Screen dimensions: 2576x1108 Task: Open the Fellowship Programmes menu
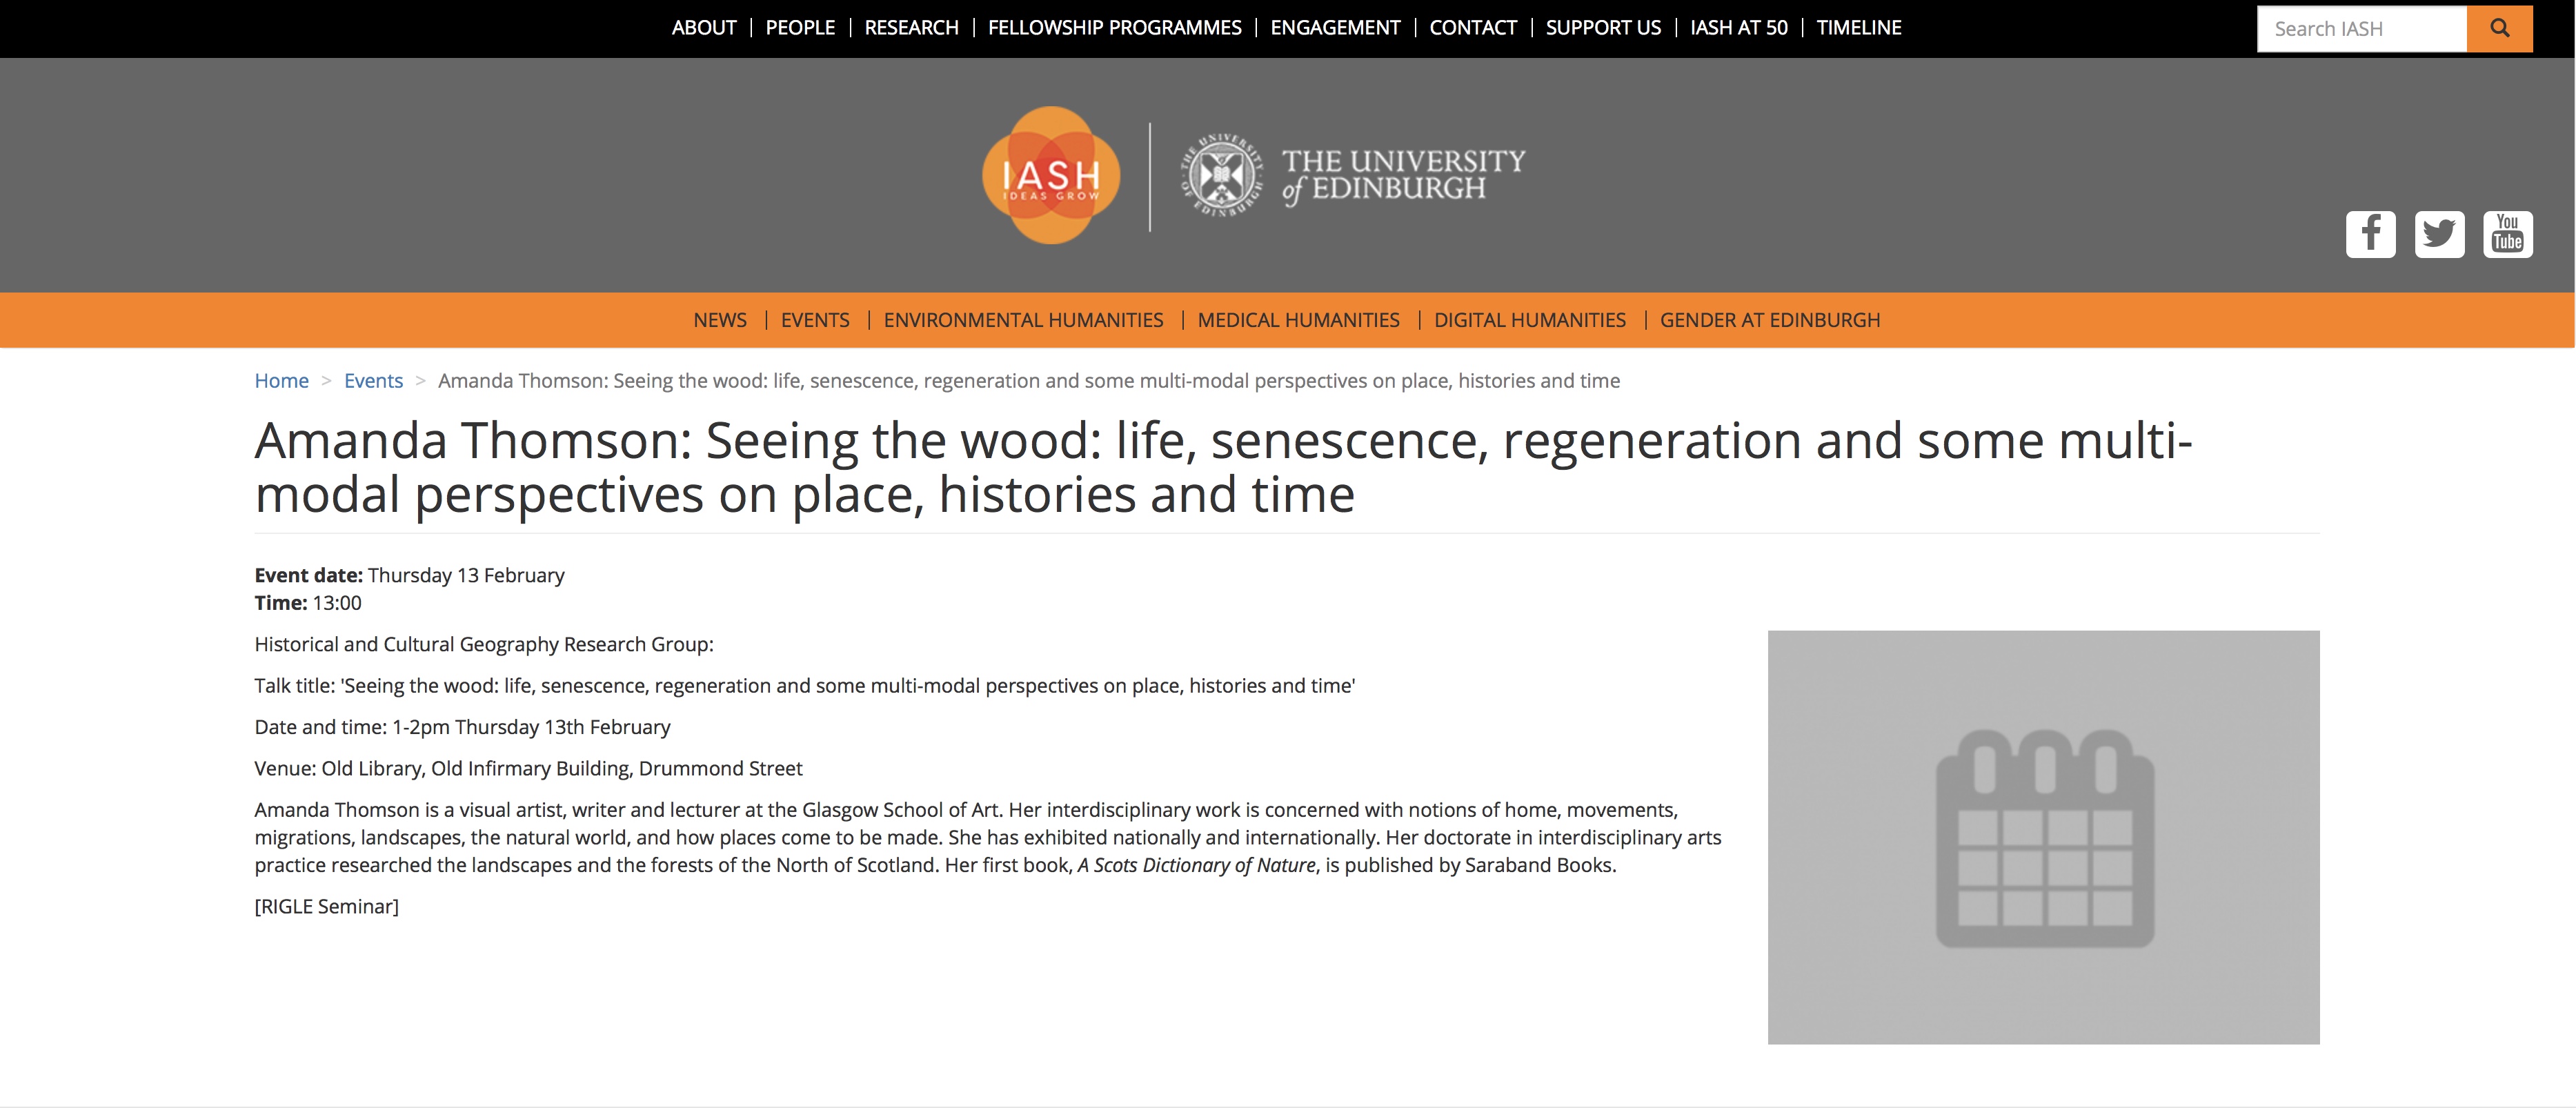pos(1114,28)
